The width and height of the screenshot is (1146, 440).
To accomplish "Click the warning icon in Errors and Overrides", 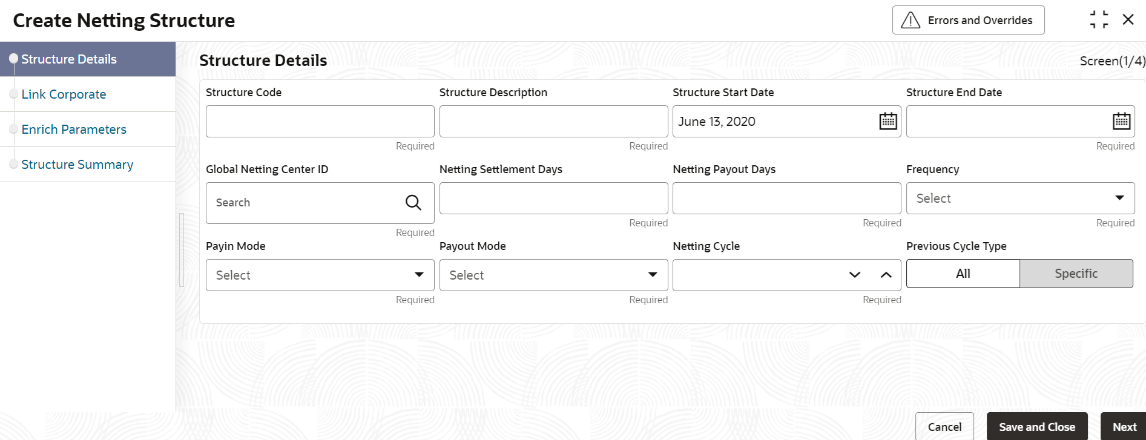I will coord(911,21).
